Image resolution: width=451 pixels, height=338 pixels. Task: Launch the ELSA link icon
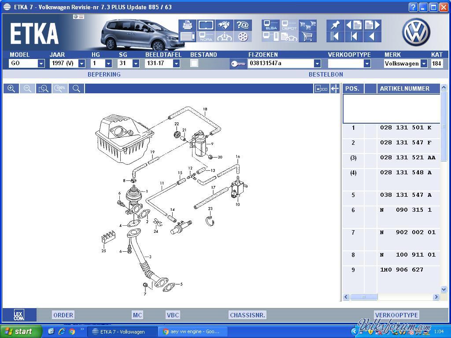pos(270,25)
